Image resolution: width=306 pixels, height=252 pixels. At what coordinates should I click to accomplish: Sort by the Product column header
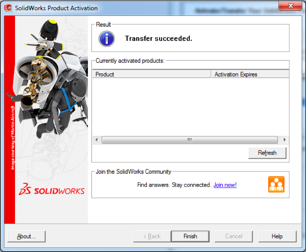tap(152, 74)
